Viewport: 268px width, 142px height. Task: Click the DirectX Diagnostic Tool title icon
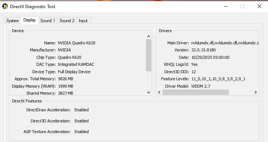pos(5,7)
